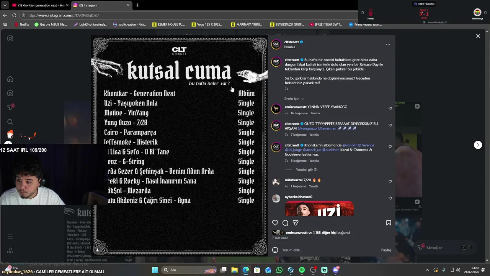490x276 pixels.
Task: Like ayberkelchavoo0's comment
Action: point(390,198)
